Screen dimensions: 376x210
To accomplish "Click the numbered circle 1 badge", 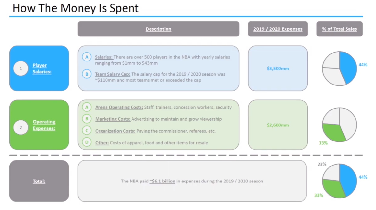I will tap(21, 68).
